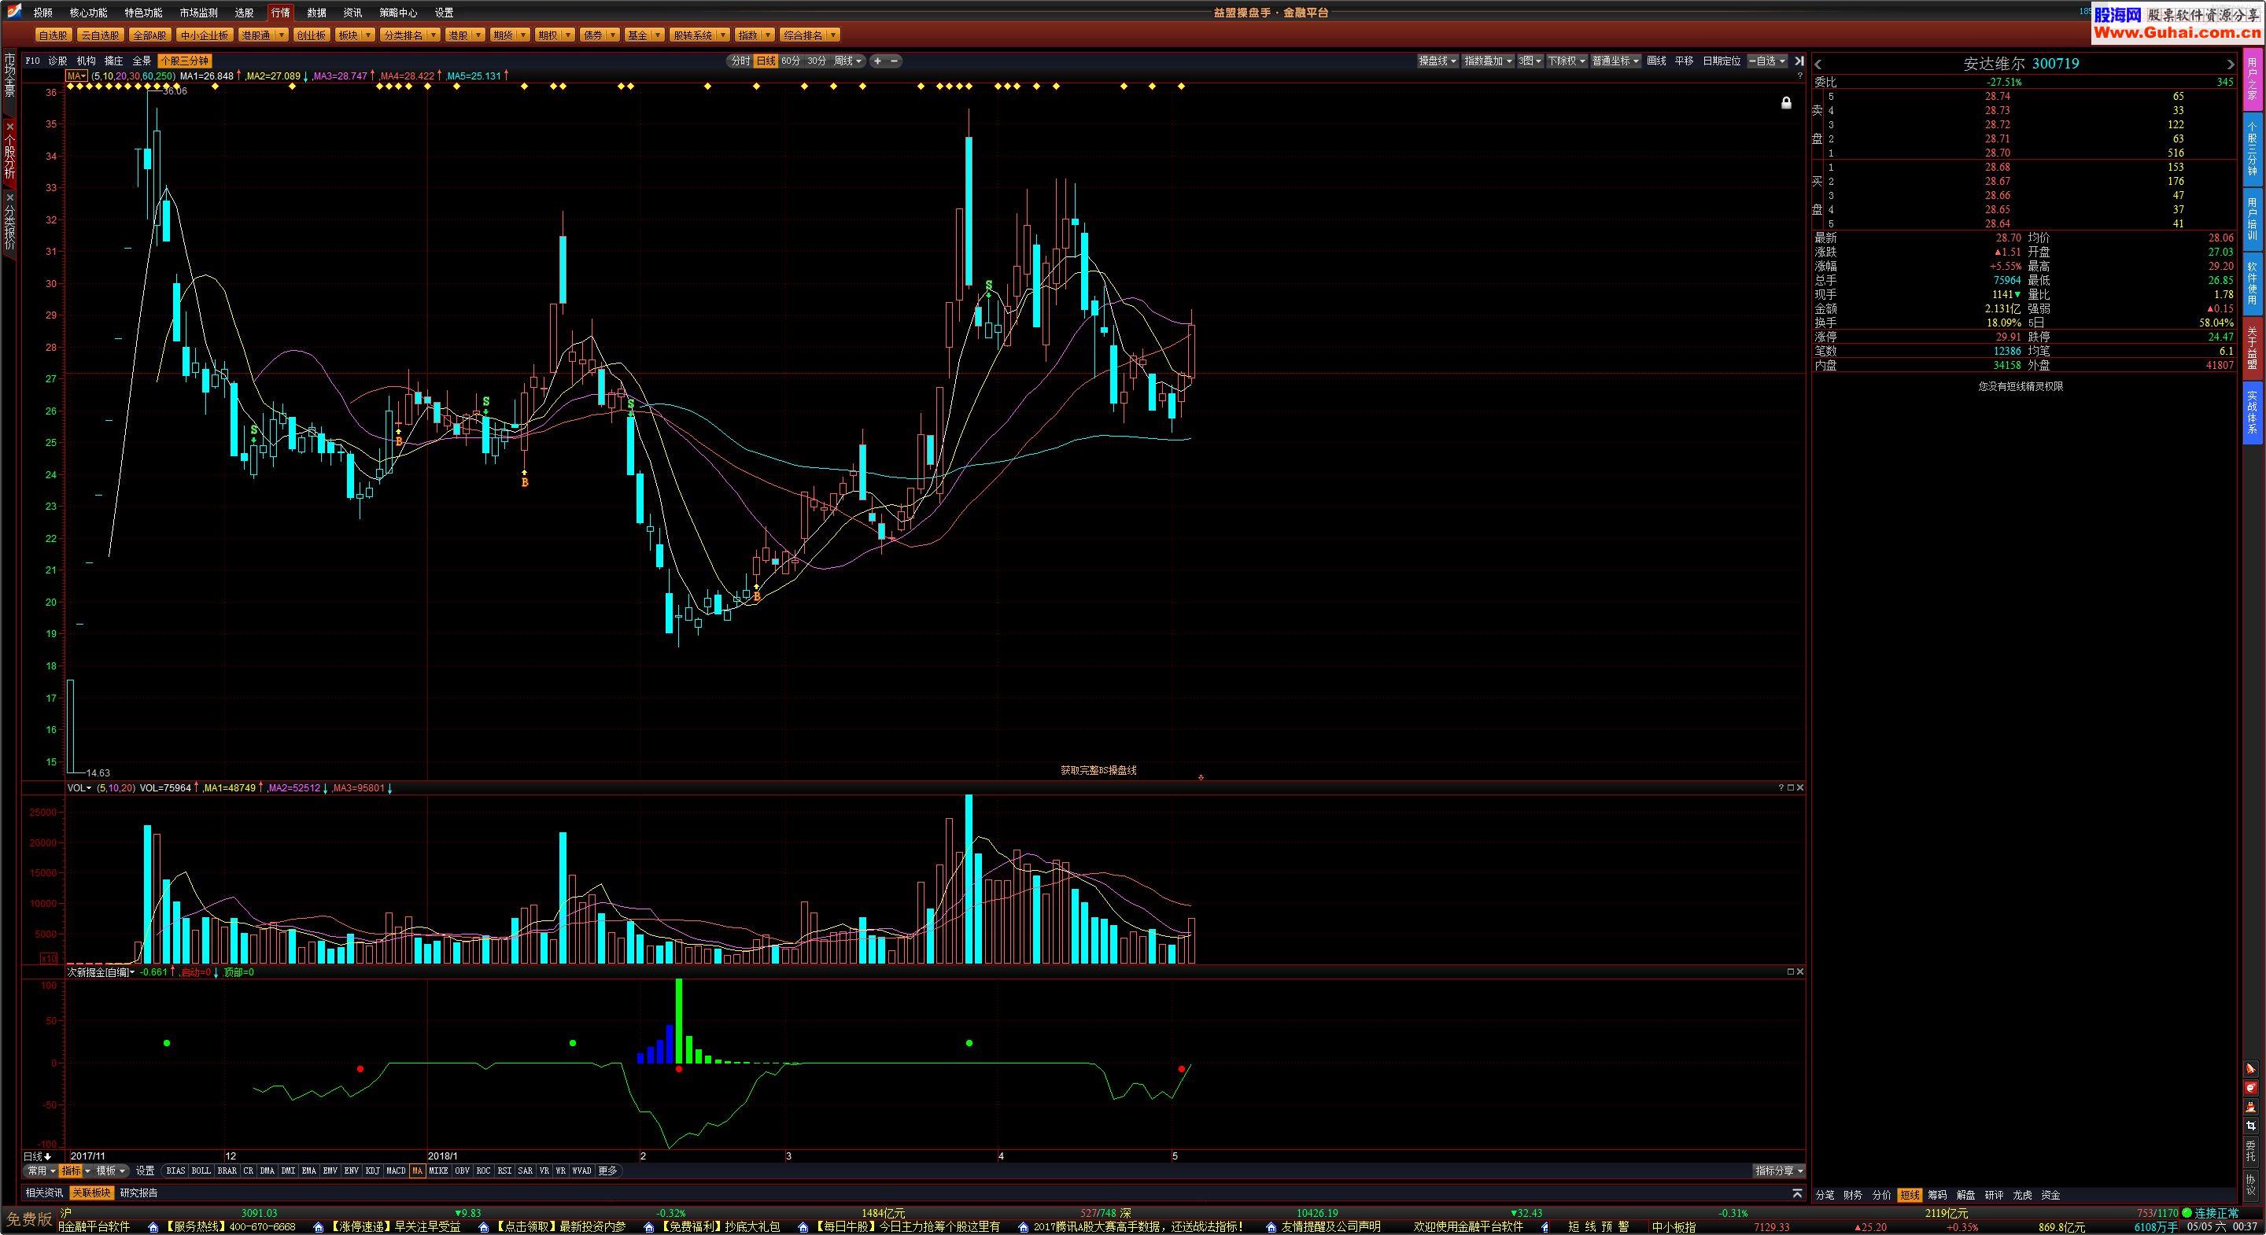Open the 普通坐标 dropdown
Screen dimensions: 2266x1235
1616,61
